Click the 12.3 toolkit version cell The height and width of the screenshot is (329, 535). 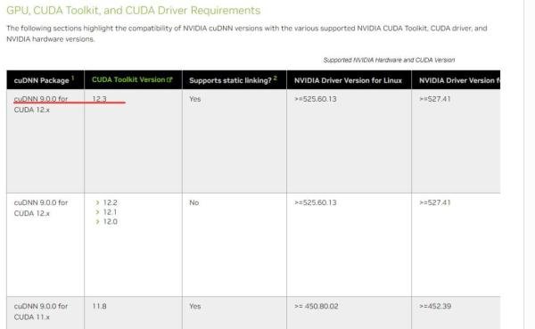tap(99, 99)
